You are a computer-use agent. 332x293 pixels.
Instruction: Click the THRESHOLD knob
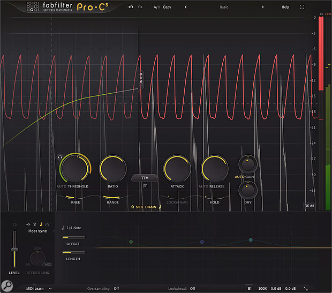click(x=75, y=168)
